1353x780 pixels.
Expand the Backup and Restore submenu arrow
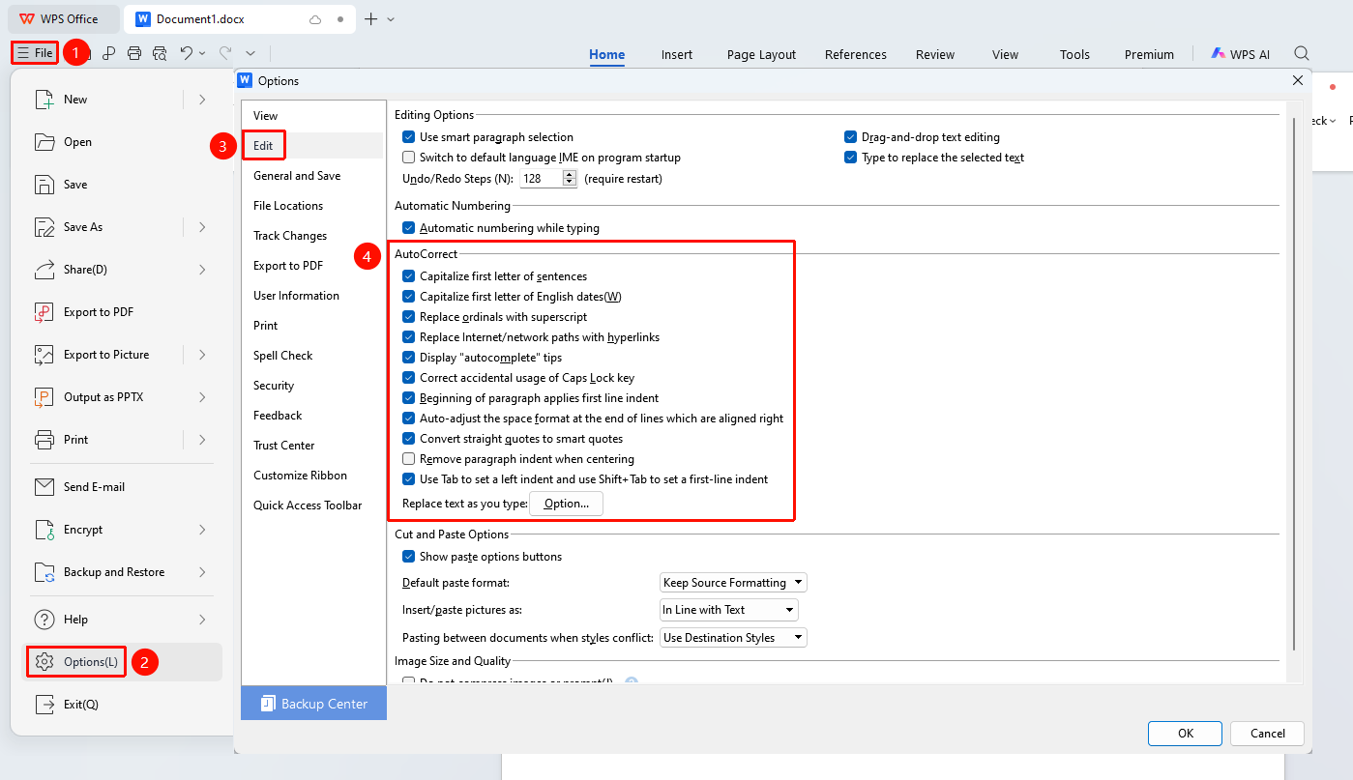(x=202, y=572)
